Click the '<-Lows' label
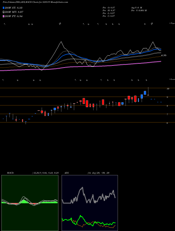 (172, 79)
